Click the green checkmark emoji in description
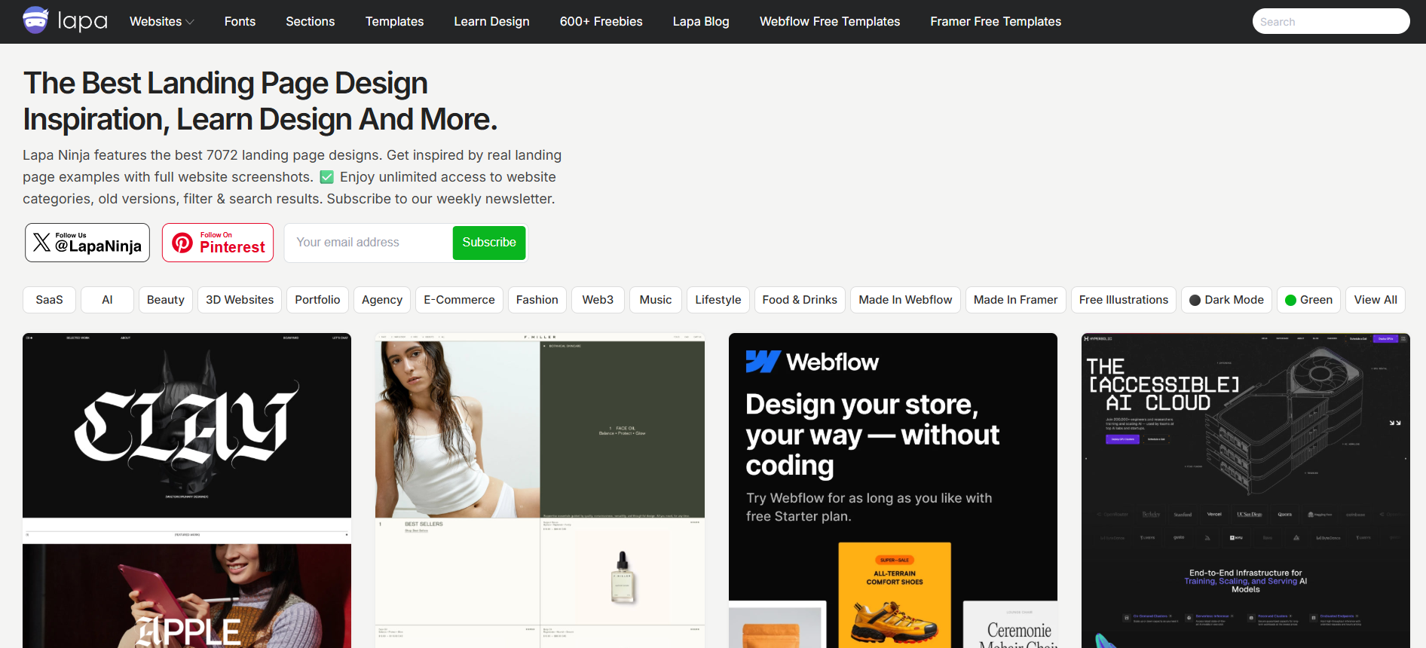The width and height of the screenshot is (1426, 648). point(326,177)
